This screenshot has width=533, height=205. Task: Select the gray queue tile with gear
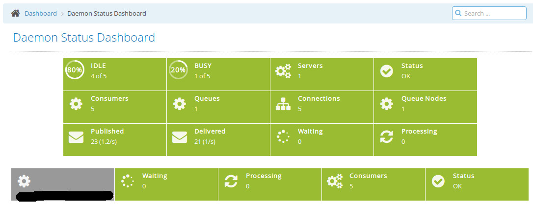(x=63, y=184)
